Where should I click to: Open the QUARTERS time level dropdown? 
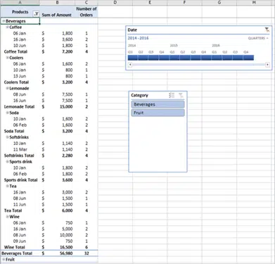click(258, 38)
